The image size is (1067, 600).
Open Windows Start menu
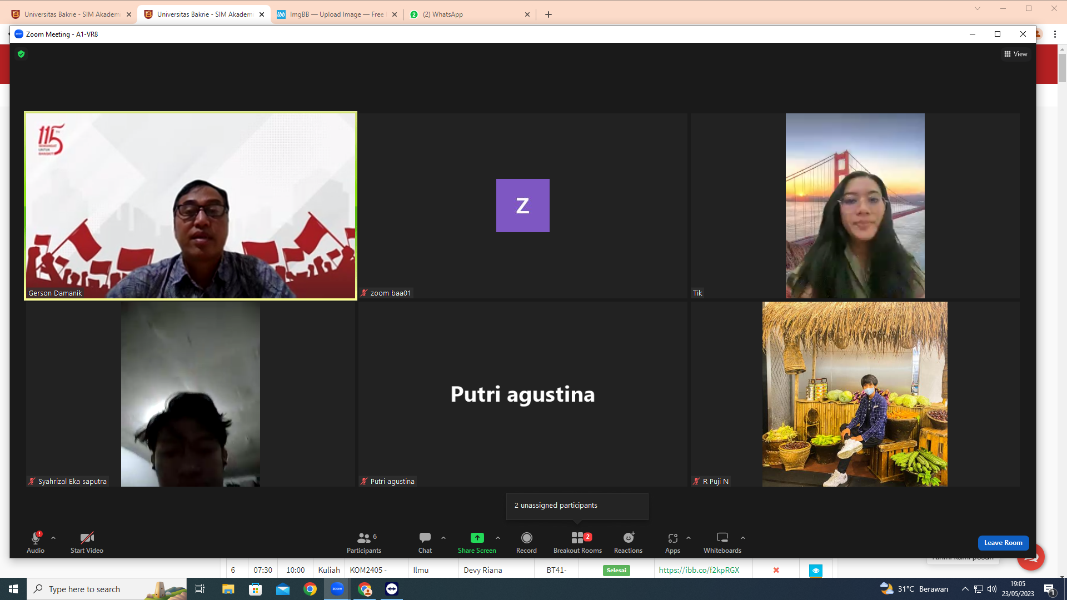tap(13, 589)
